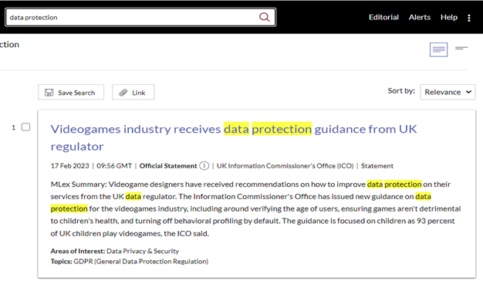Screen dimensions: 483x281
Task: Select the Data Privacy & Security area link
Action: click(143, 251)
